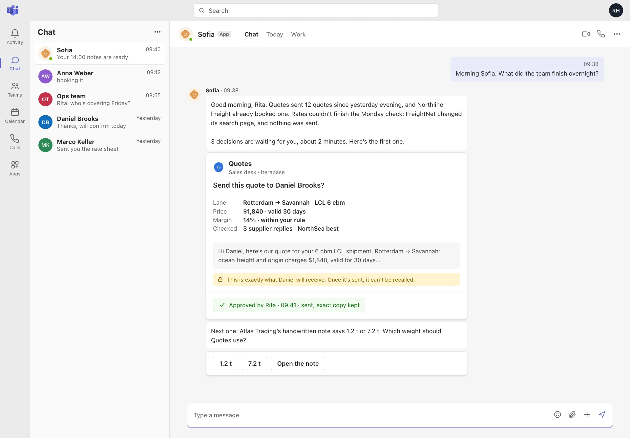Click the App badge next to Sofia

pyautogui.click(x=224, y=34)
